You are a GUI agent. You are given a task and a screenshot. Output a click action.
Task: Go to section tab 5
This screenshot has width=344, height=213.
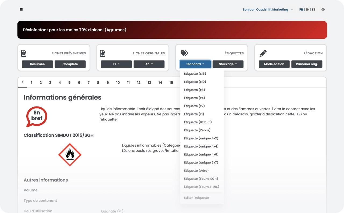point(69,83)
